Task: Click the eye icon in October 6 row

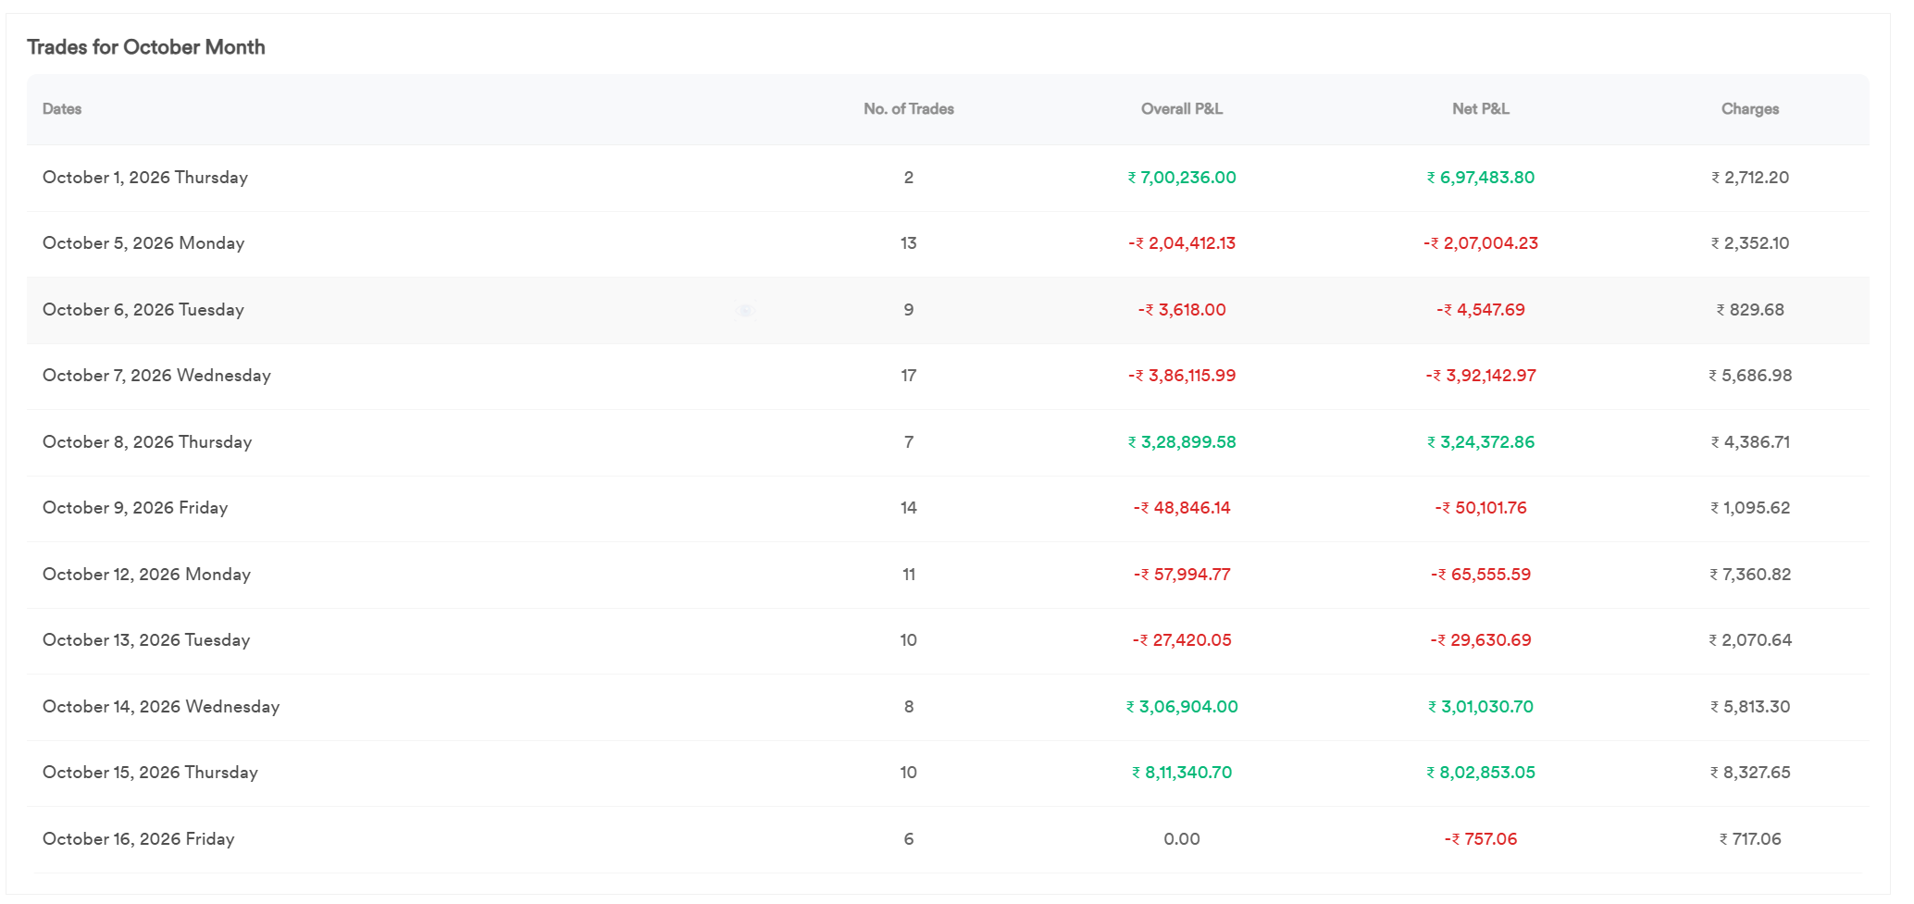Action: click(746, 311)
